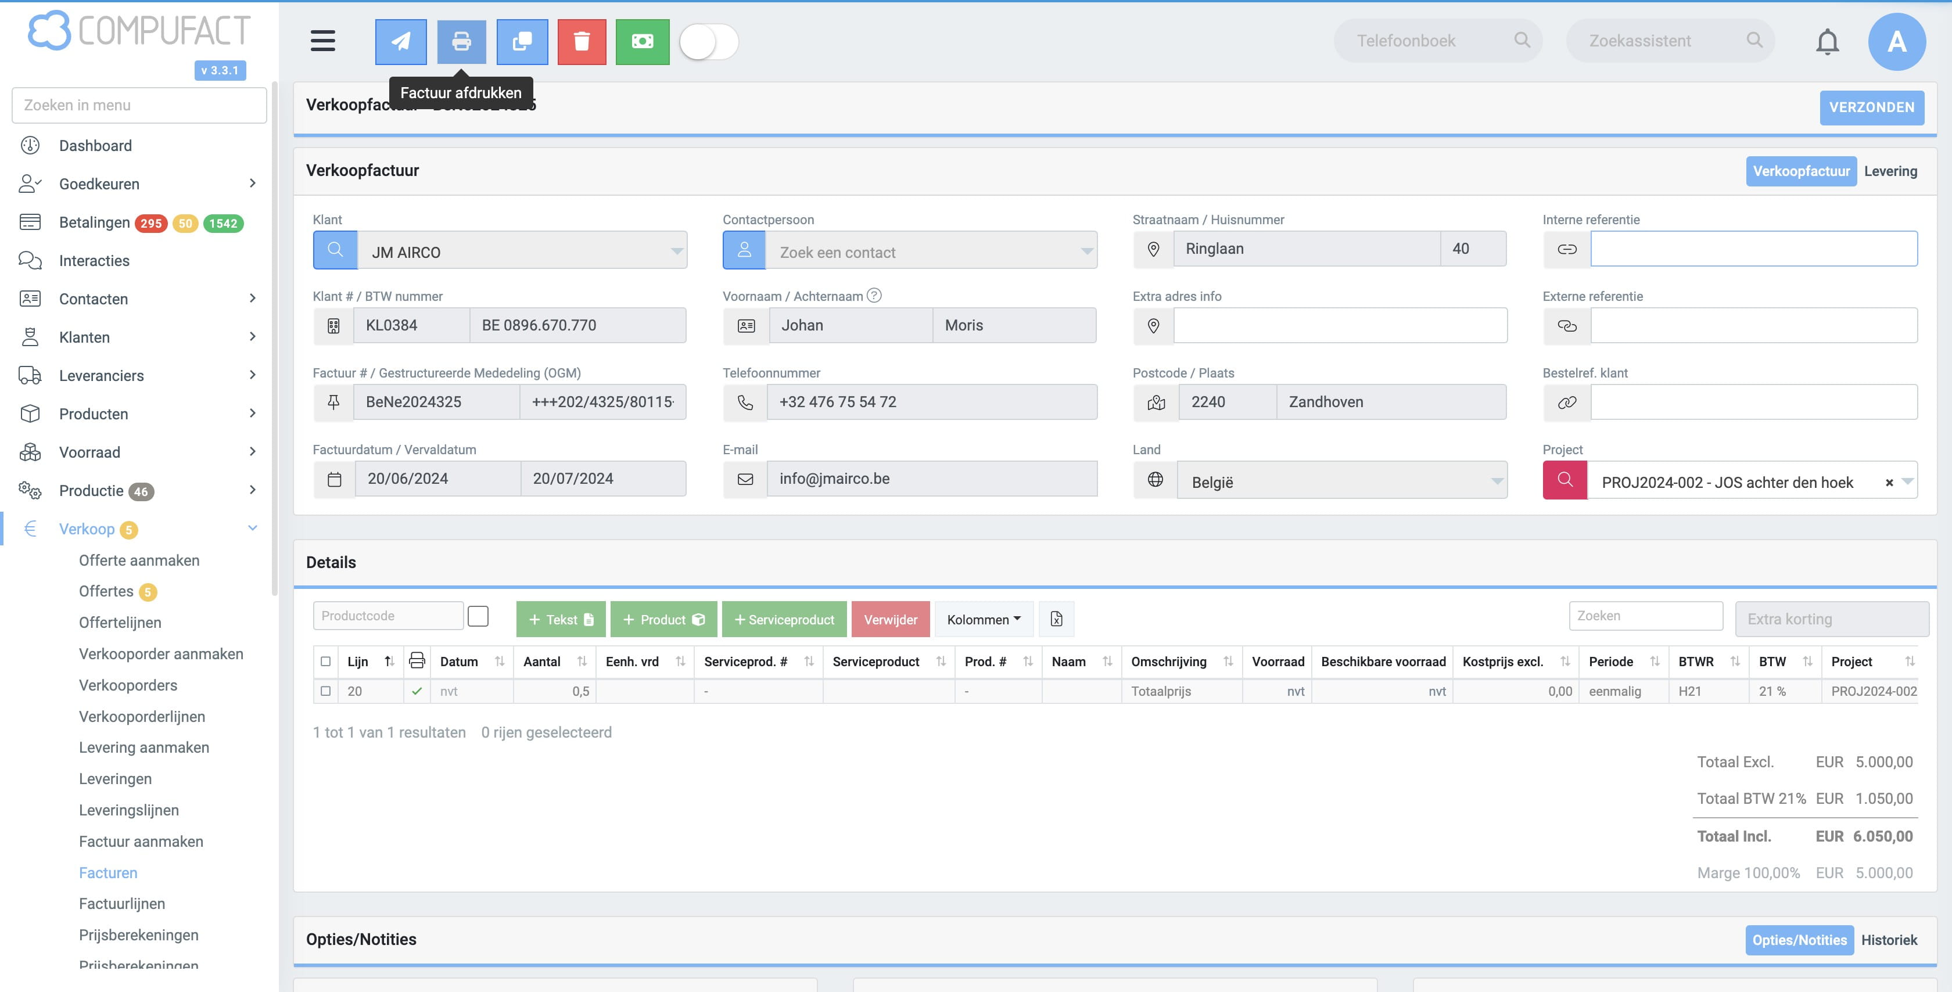Collapse the Verkoop menu section
This screenshot has width=1952, height=992.
252,528
